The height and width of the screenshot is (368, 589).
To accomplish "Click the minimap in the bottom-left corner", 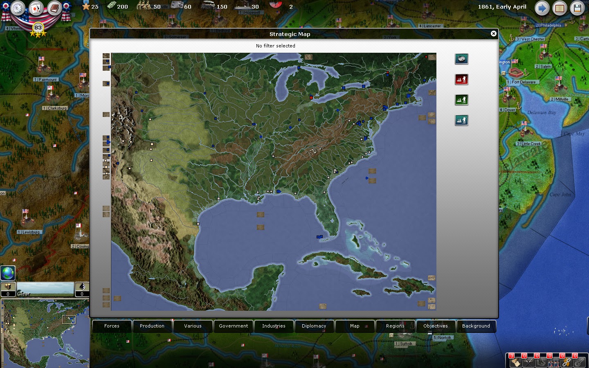I will click(45, 333).
